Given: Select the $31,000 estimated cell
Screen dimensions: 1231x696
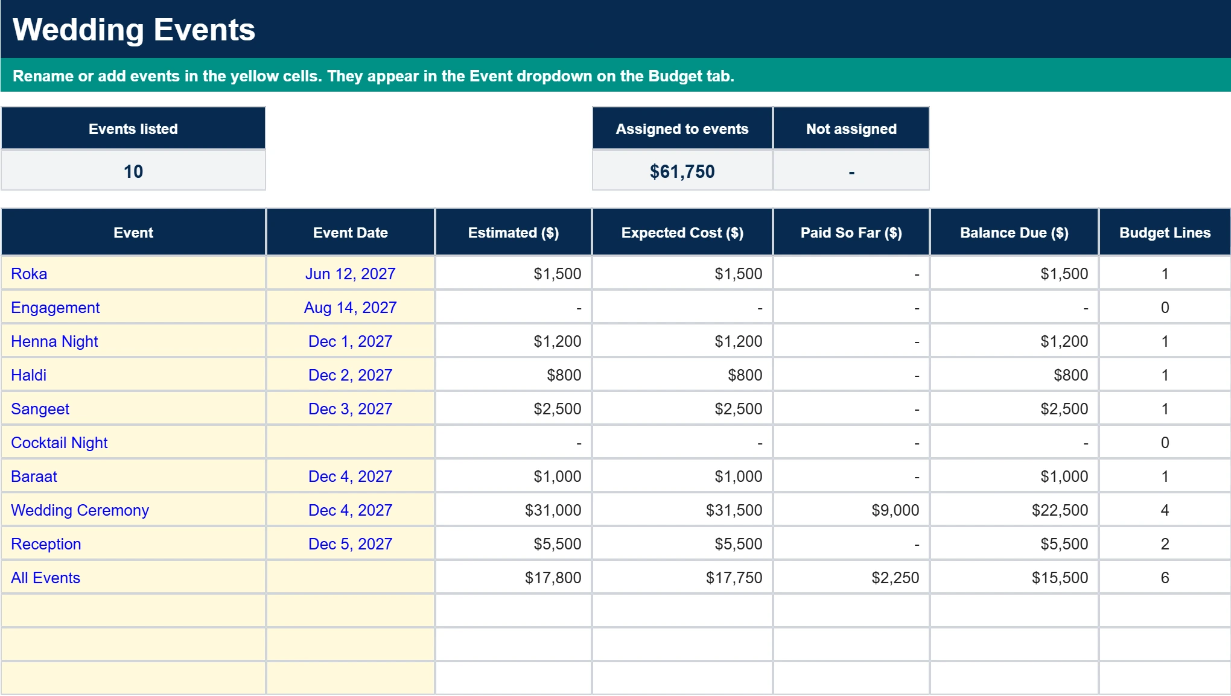Looking at the screenshot, I should click(514, 510).
